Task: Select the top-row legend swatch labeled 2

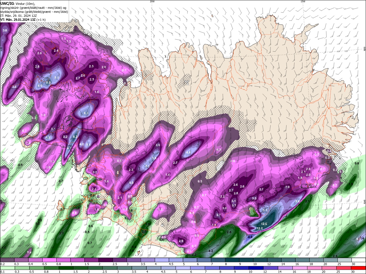Action: click(105, 260)
